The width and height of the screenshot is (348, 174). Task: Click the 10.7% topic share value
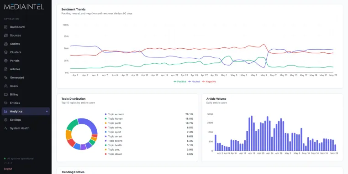[x=190, y=123]
